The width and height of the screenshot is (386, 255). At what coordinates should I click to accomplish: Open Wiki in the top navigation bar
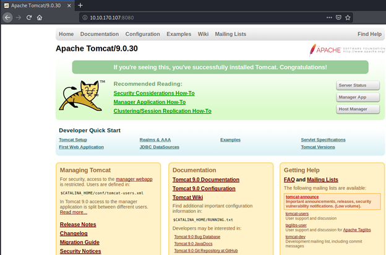[203, 34]
